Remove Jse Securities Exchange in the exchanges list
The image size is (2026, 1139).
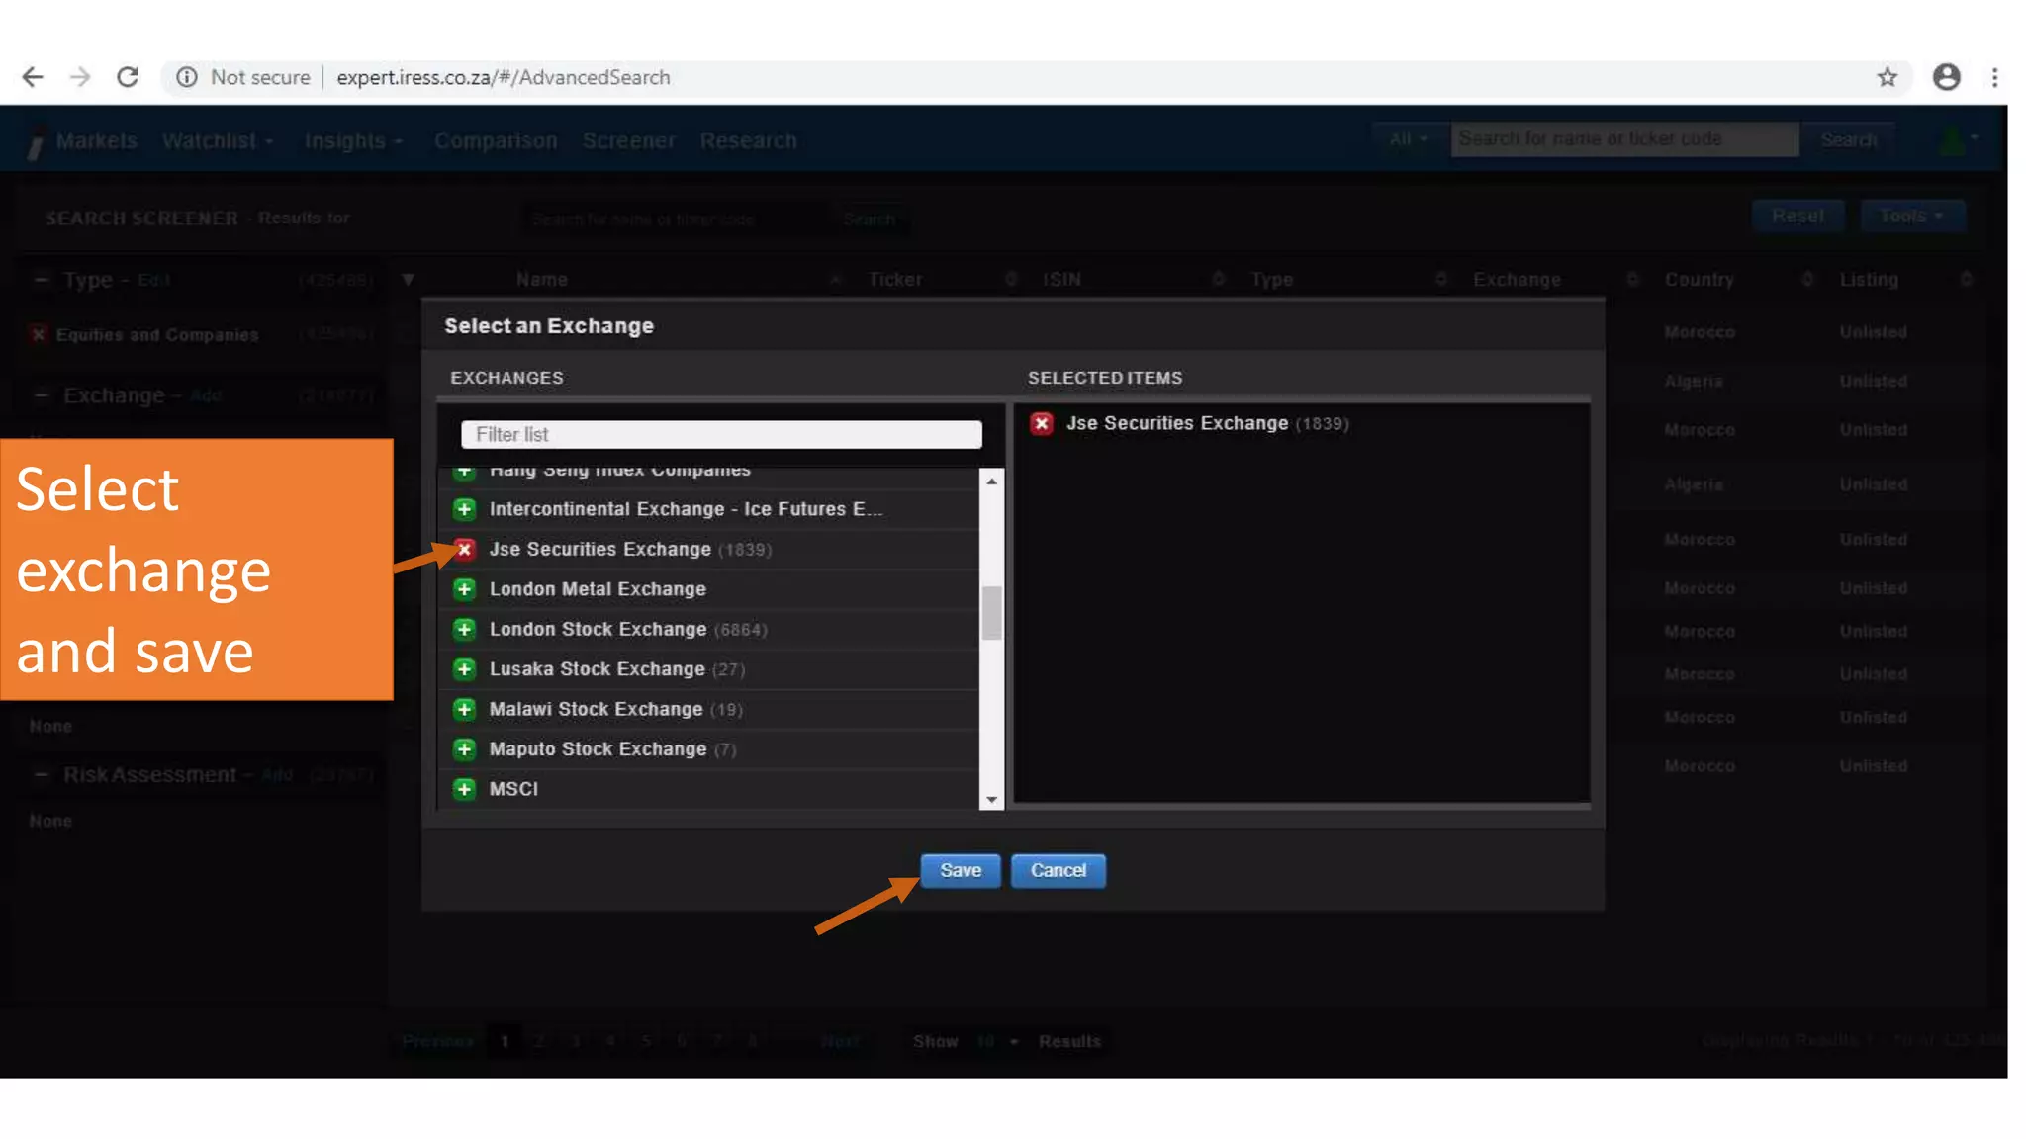point(464,549)
